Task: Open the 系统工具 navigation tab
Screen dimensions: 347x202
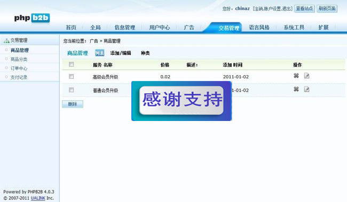Action: point(294,27)
